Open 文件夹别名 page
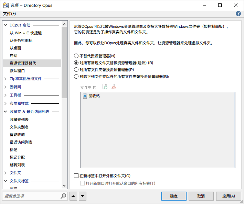 click(x=19, y=127)
